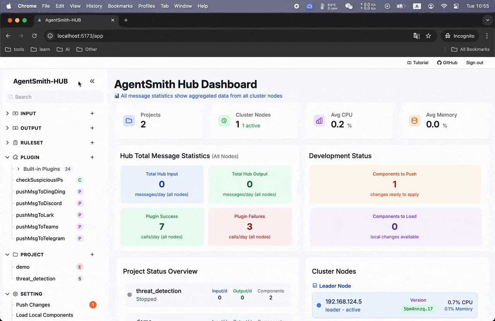Open the Bookmarks menu in menu bar
The image size is (495, 321).
120,6
